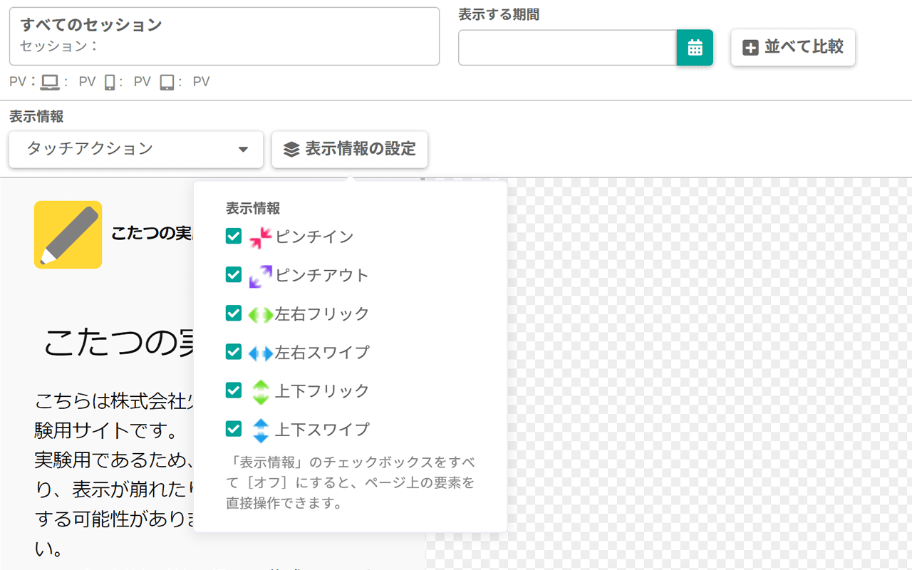
Task: Click the 上下スワイプ blue arrows icon
Action: 261,430
